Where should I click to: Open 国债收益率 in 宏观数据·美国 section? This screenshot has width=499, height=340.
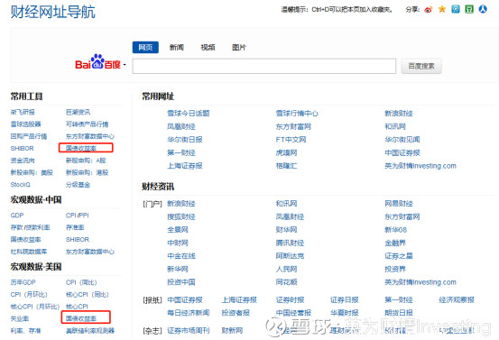[x=81, y=318]
